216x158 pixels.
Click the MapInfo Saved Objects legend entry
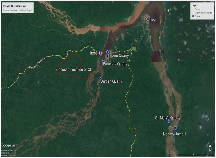[202, 13]
